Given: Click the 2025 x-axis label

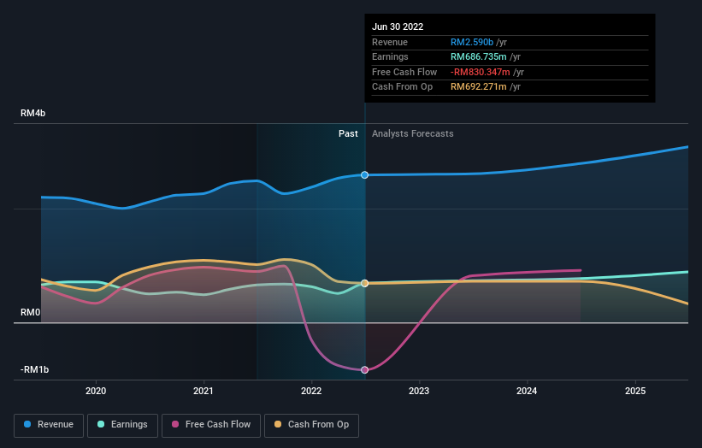Looking at the screenshot, I should click(635, 392).
